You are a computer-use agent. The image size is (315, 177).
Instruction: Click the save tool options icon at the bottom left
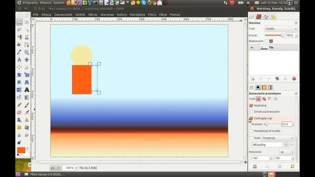pos(255,166)
